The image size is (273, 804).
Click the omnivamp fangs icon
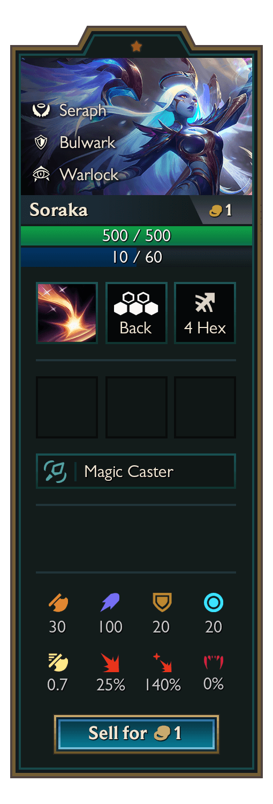214,662
